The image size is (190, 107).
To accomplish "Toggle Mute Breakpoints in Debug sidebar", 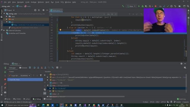I will pos(5,88).
